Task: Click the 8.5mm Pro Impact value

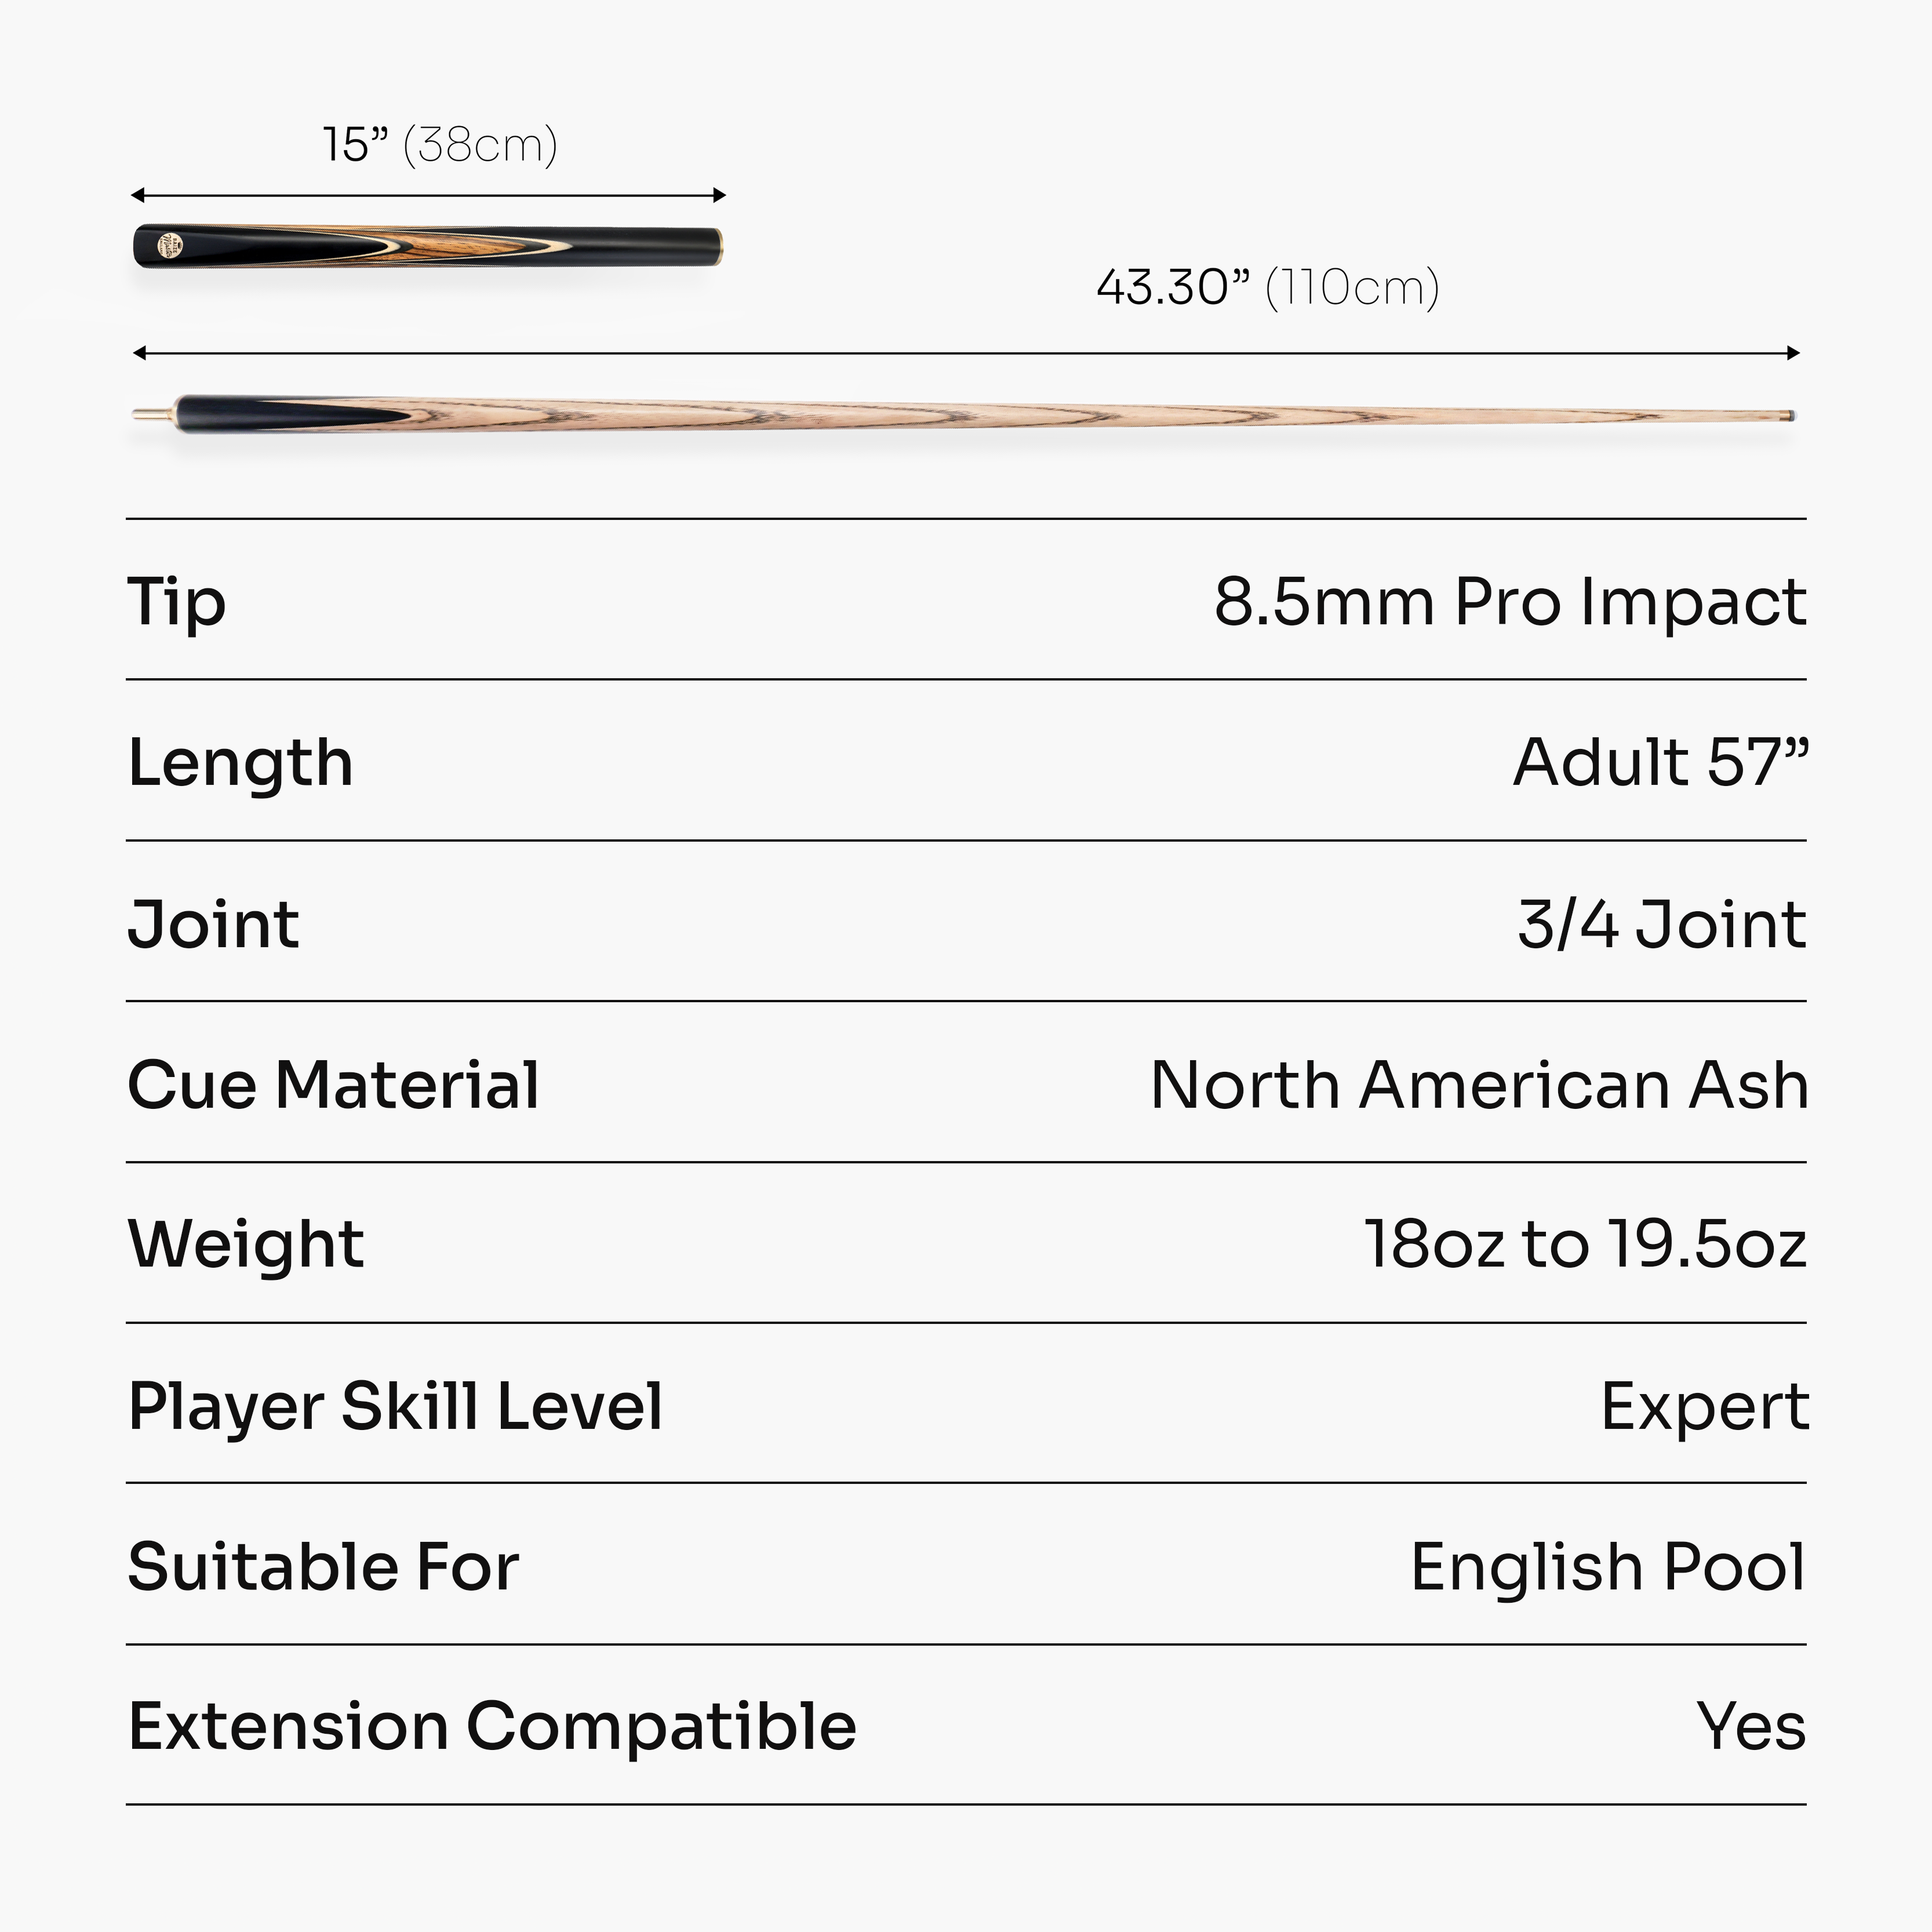Action: coord(1510,603)
